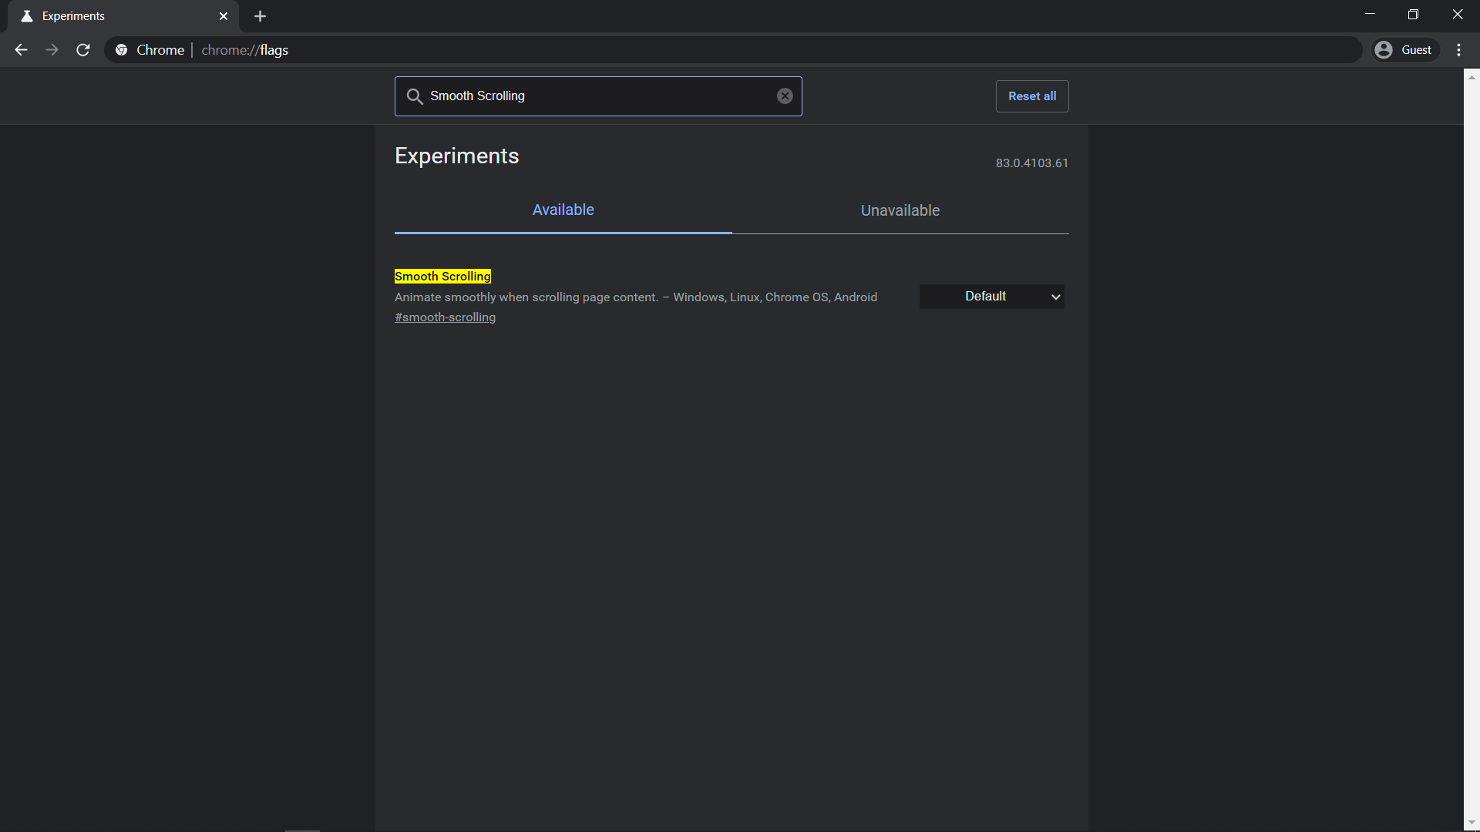
Task: Click the Animate smoothly description text
Action: [636, 297]
